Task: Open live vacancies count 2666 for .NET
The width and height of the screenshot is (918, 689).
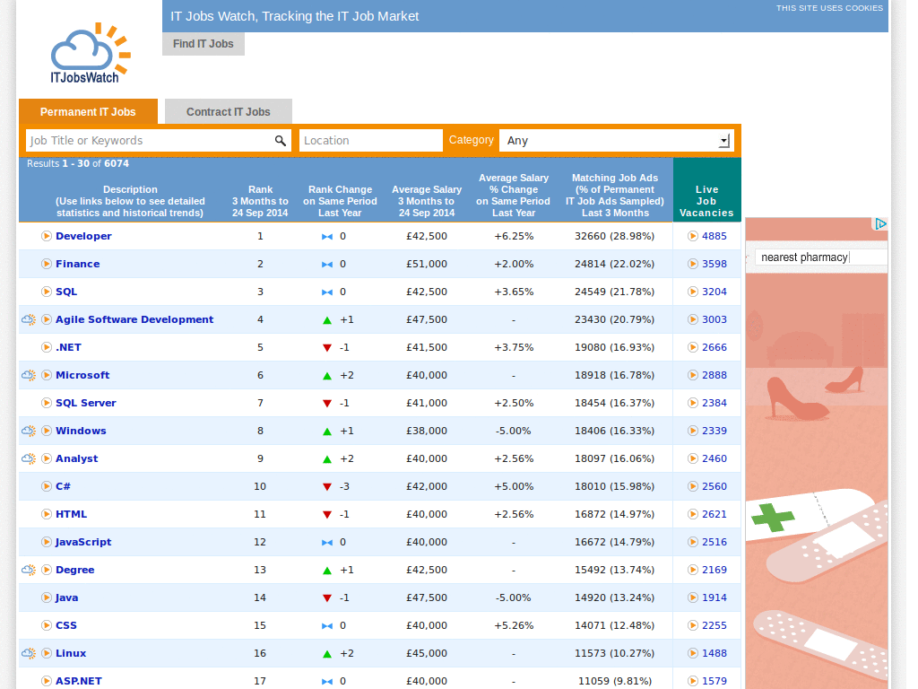Action: (714, 347)
